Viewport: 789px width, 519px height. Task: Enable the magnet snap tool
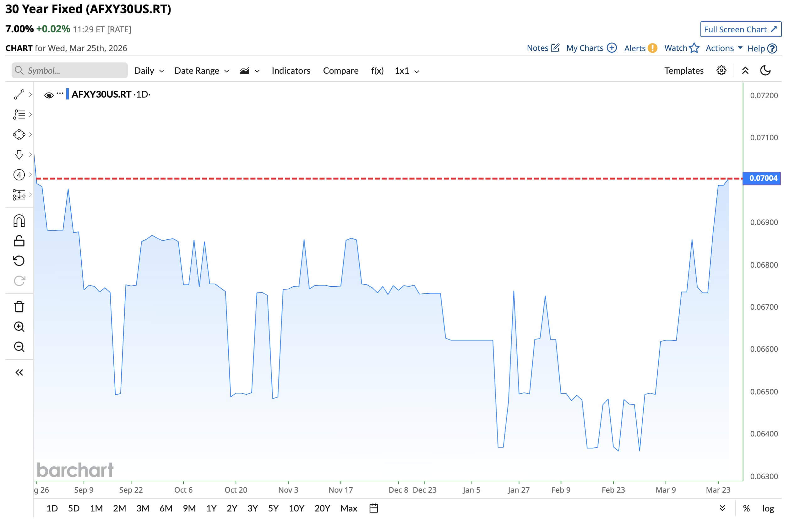[19, 220]
